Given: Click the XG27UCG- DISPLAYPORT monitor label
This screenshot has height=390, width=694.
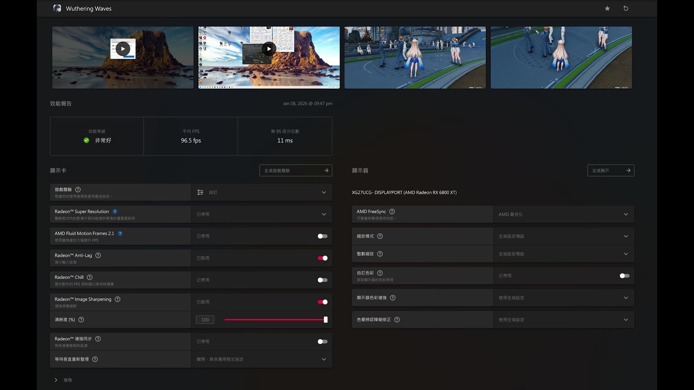Looking at the screenshot, I should [404, 192].
